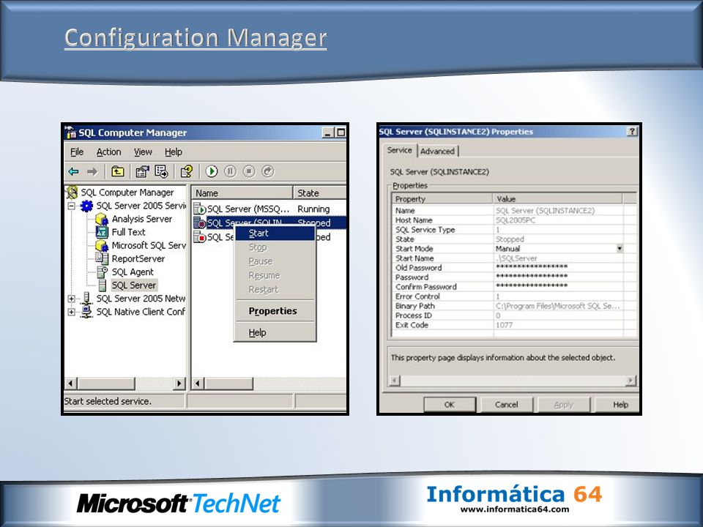This screenshot has width=703, height=527.
Task: Click the Cancel button
Action: pos(507,405)
